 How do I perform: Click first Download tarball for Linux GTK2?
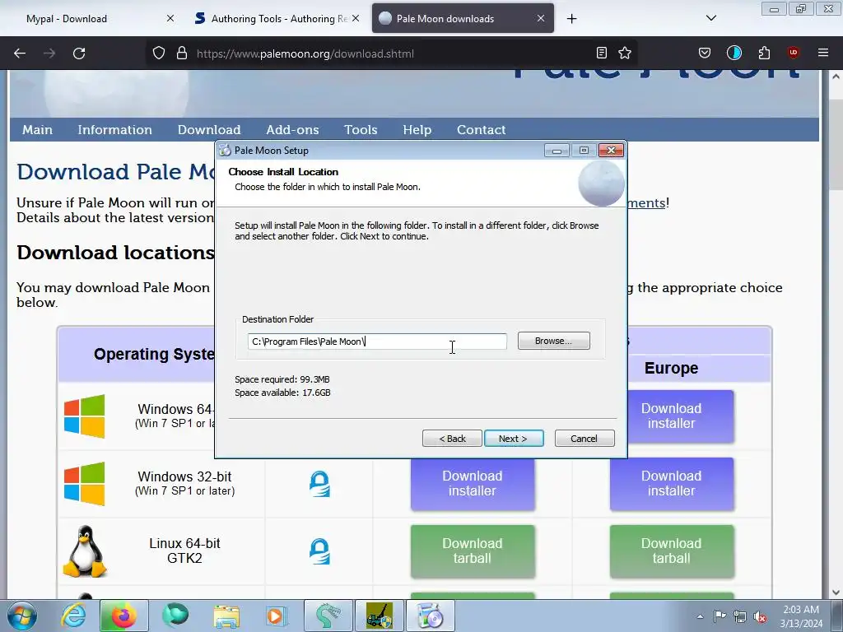click(x=473, y=551)
